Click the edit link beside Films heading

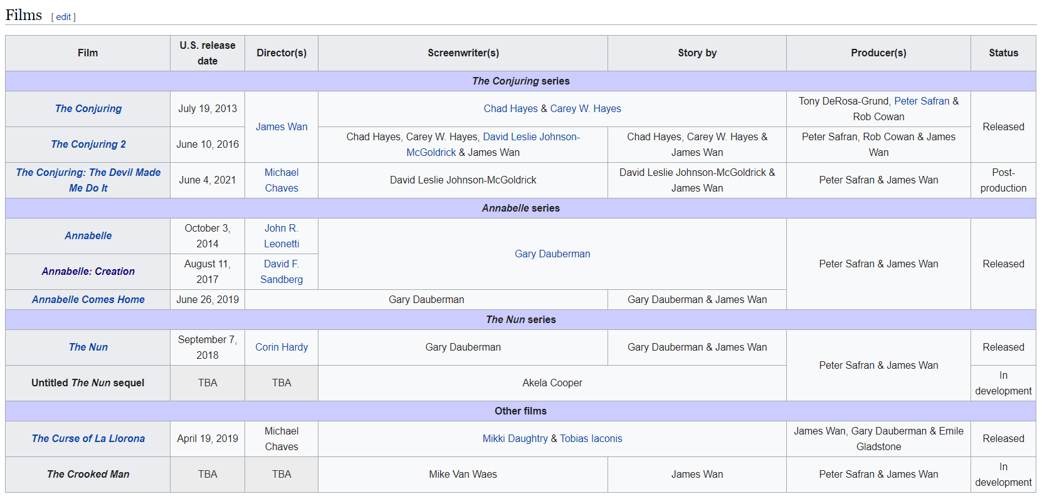[x=63, y=17]
